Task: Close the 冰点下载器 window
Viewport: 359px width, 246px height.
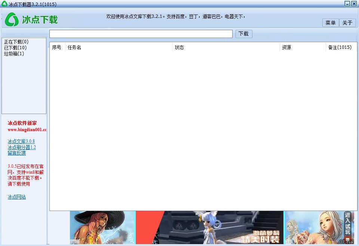Action: tap(354, 4)
